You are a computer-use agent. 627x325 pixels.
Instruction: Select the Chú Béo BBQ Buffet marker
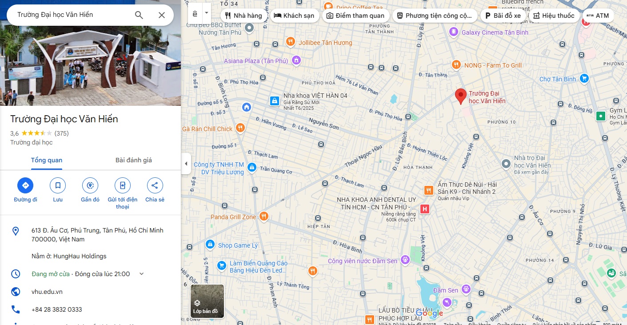pyautogui.click(x=249, y=28)
